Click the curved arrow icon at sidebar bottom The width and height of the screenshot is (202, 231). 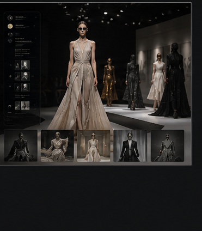[x=10, y=107]
